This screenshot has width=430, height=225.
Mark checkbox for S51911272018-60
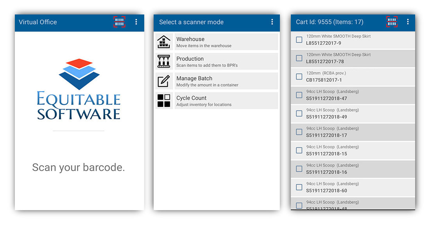(x=299, y=187)
